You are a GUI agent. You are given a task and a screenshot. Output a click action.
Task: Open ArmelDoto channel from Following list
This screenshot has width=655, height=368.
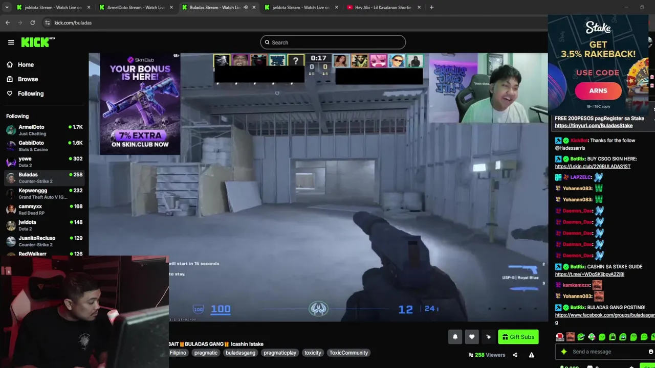44,130
